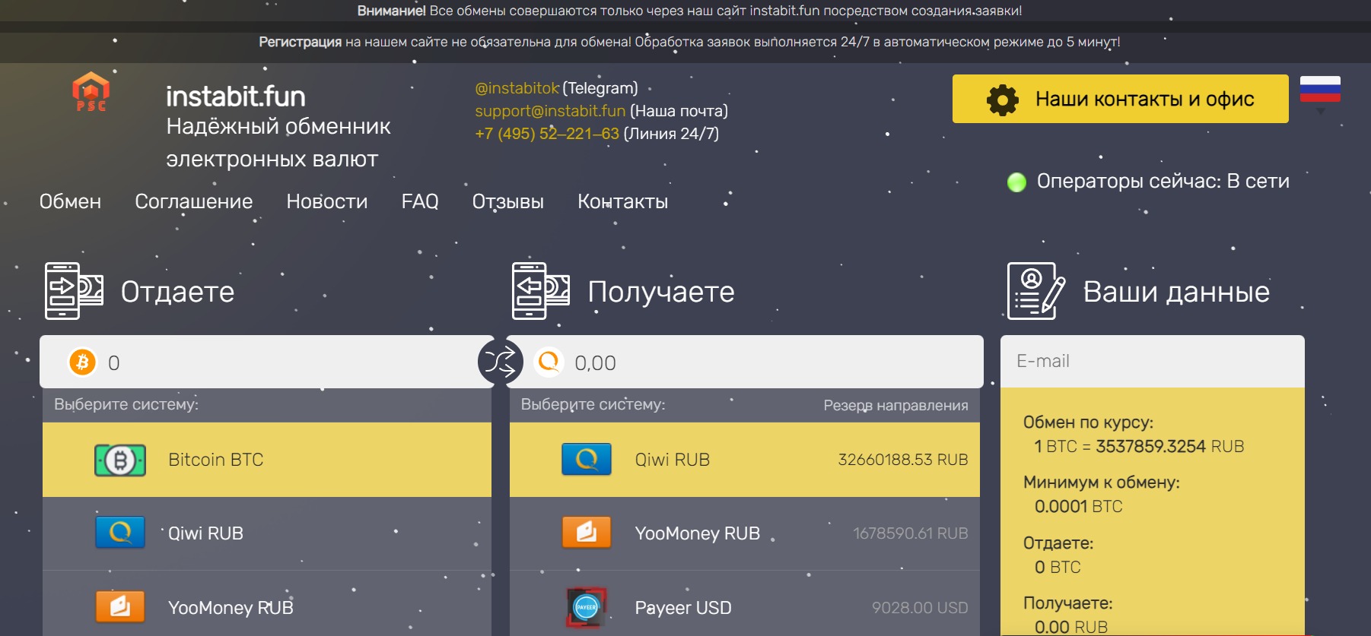Open the Отзывы menu item

click(x=508, y=201)
